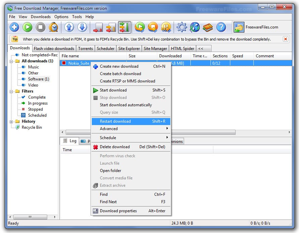Viewport: 299px width, 233px height.
Task: Click the download list horizontal scrollbar right arrow
Action: coord(289,132)
